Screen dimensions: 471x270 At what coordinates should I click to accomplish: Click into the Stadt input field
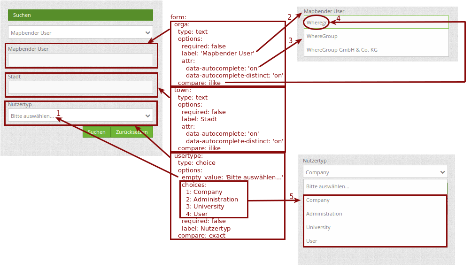point(80,87)
